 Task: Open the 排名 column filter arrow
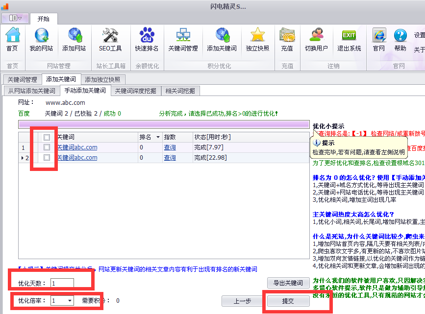157,137
